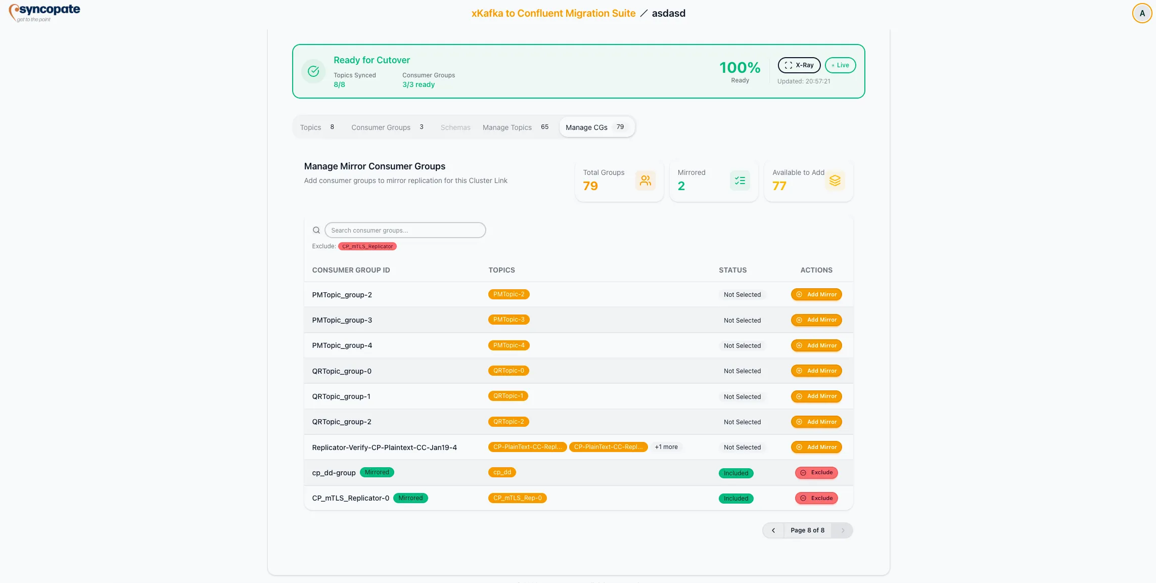This screenshot has height=583, width=1156.
Task: Add Mirror for PMTopic_group-2
Action: pyautogui.click(x=816, y=294)
